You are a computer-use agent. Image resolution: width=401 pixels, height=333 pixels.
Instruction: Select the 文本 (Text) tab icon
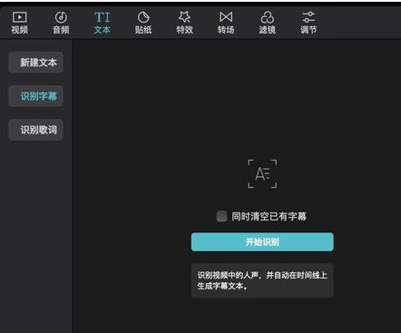coord(103,17)
